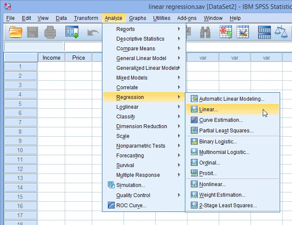Click the Weight Cases scales icon
292x225 pixels.
click(x=281, y=32)
